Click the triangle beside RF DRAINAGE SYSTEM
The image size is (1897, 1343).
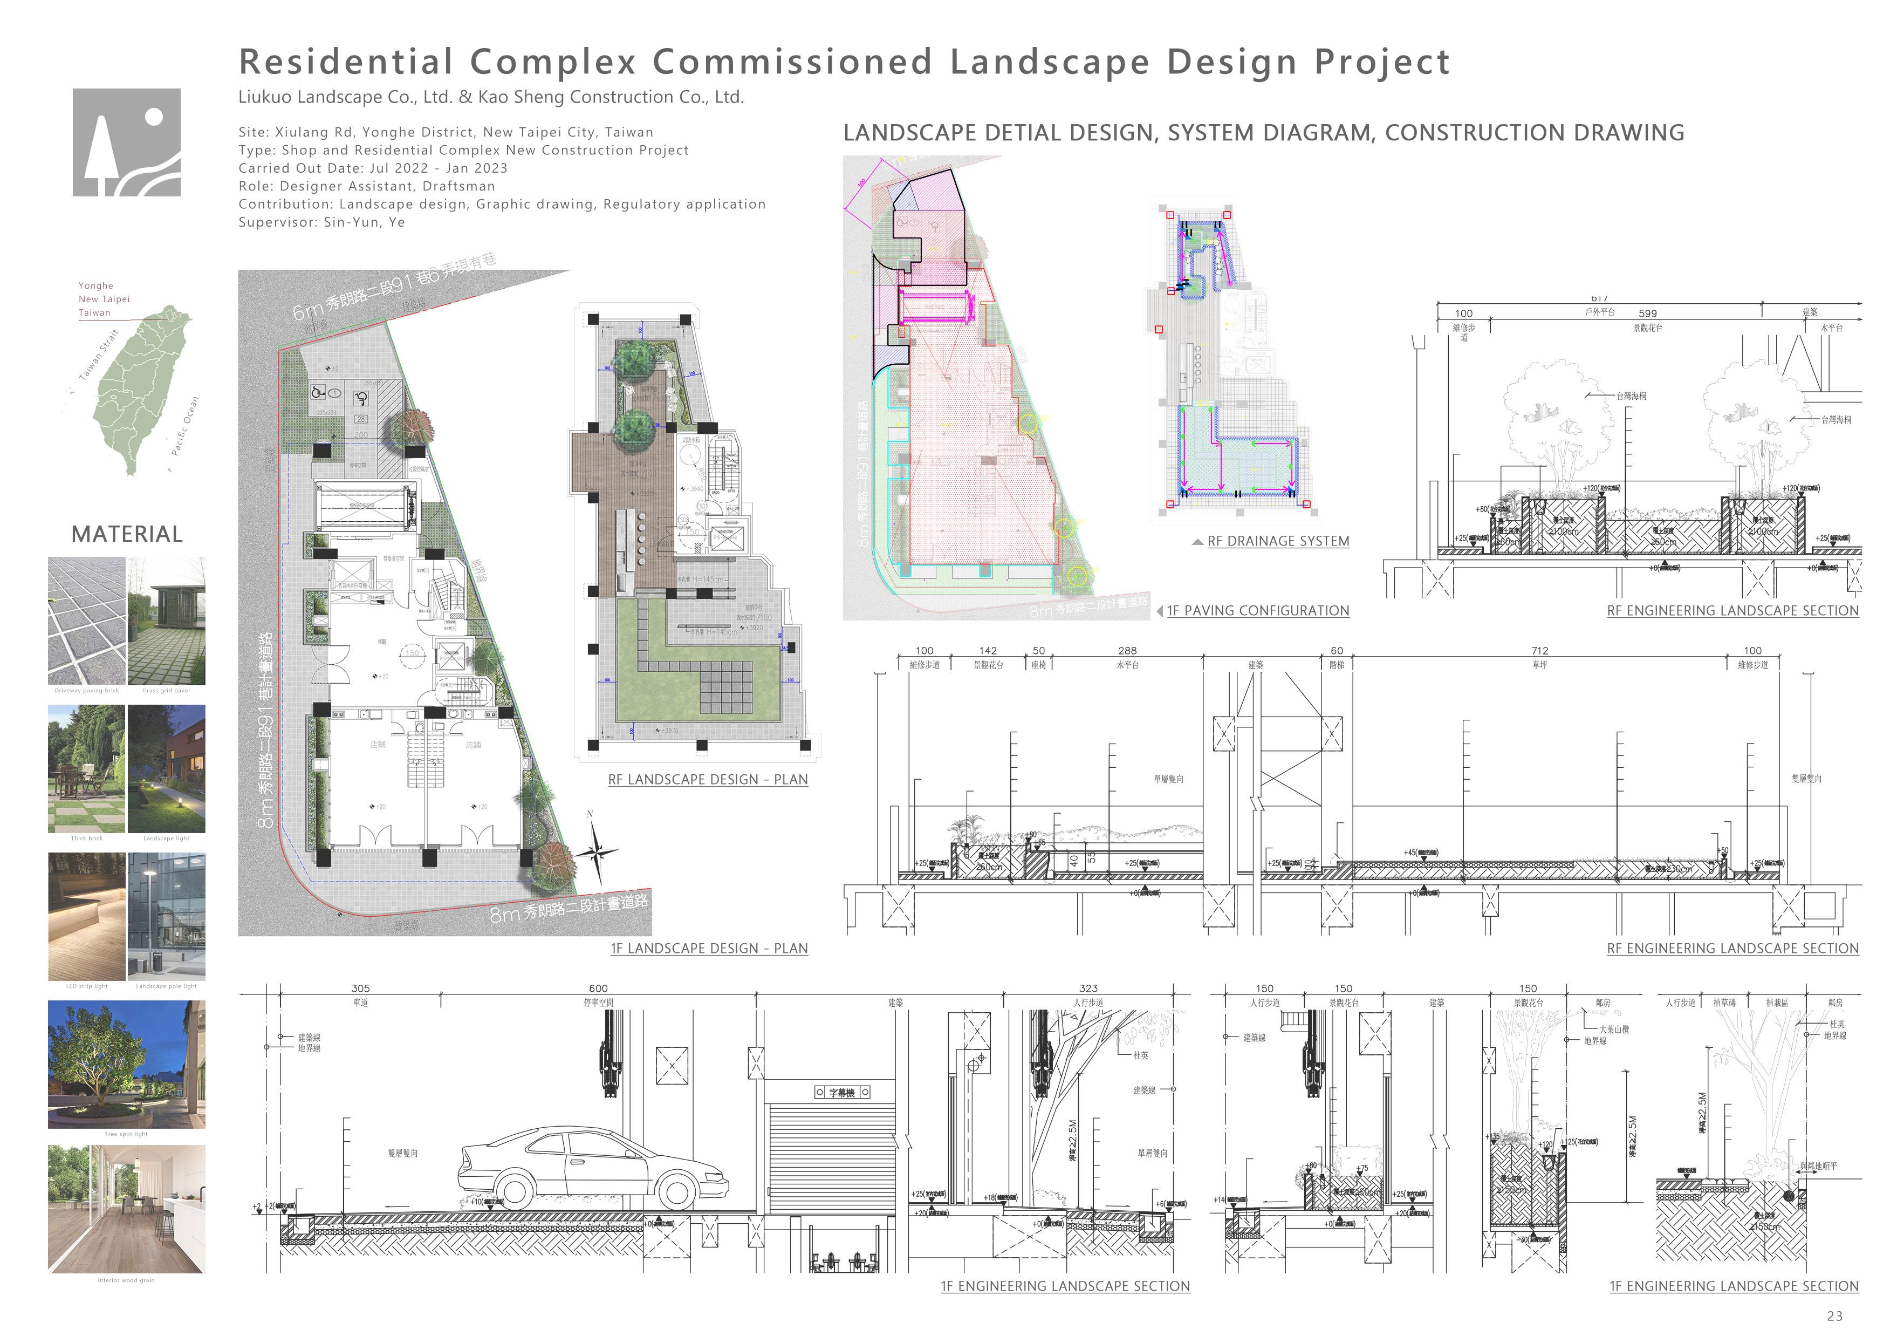(x=1197, y=542)
